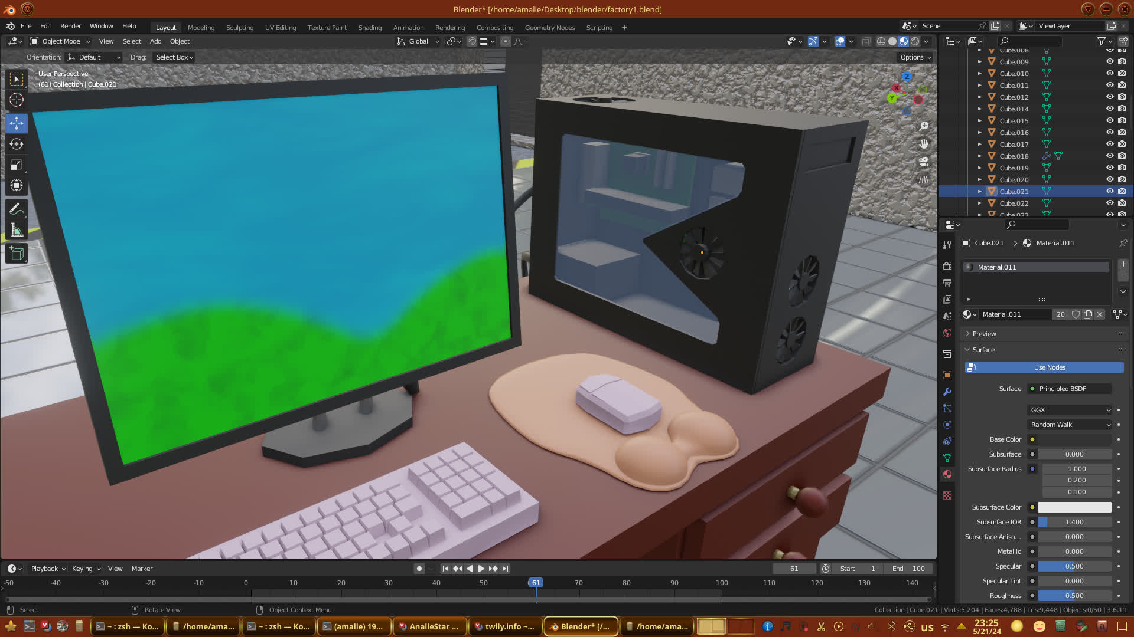1134x637 pixels.
Task: Activate the Annotate pencil tool
Action: tap(17, 209)
